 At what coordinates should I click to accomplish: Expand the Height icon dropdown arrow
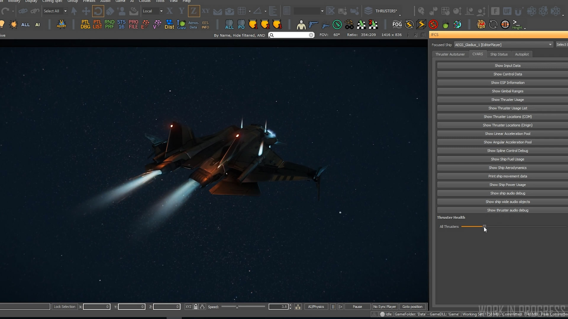pyautogui.click(x=525, y=28)
